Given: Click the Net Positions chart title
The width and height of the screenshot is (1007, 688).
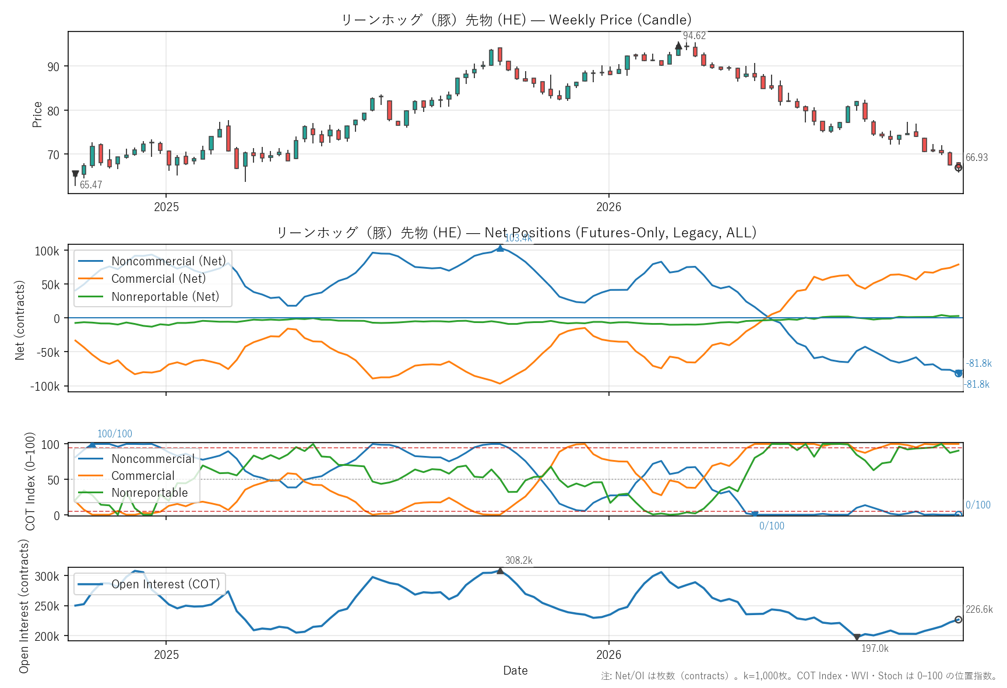Looking at the screenshot, I should coord(516,233).
